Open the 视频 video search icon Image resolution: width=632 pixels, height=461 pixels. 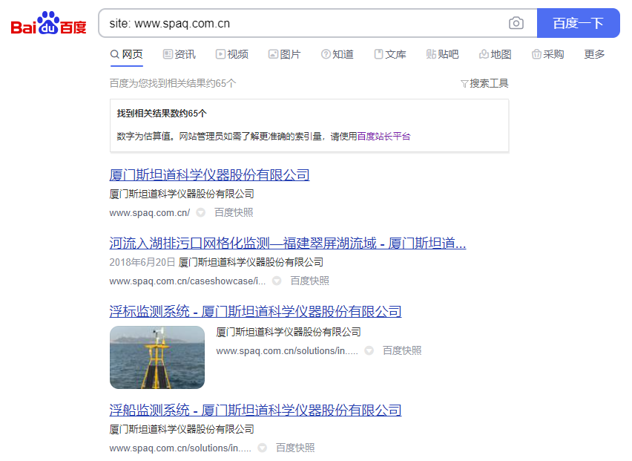pyautogui.click(x=219, y=53)
